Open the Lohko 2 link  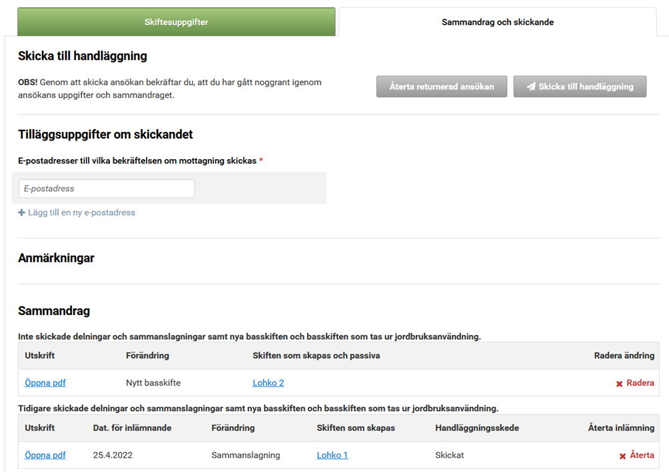coord(268,383)
